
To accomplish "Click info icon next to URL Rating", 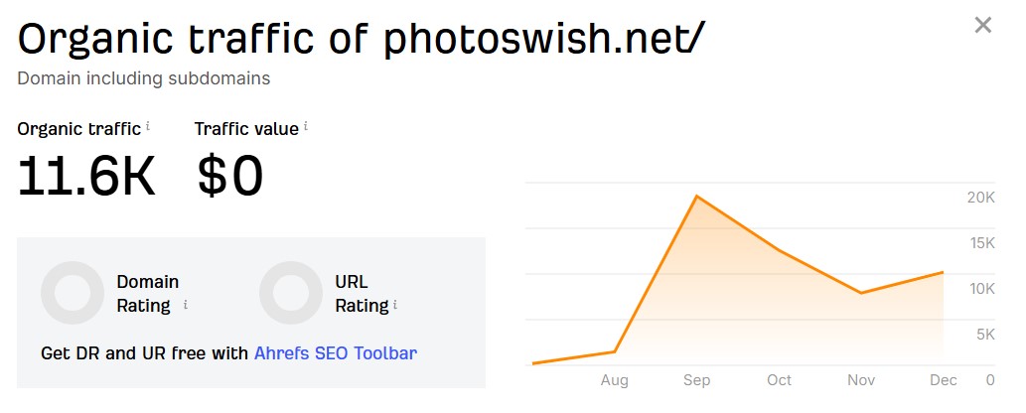I will coord(395,305).
